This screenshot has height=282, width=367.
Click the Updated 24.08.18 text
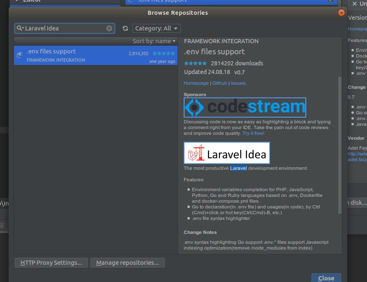(207, 72)
